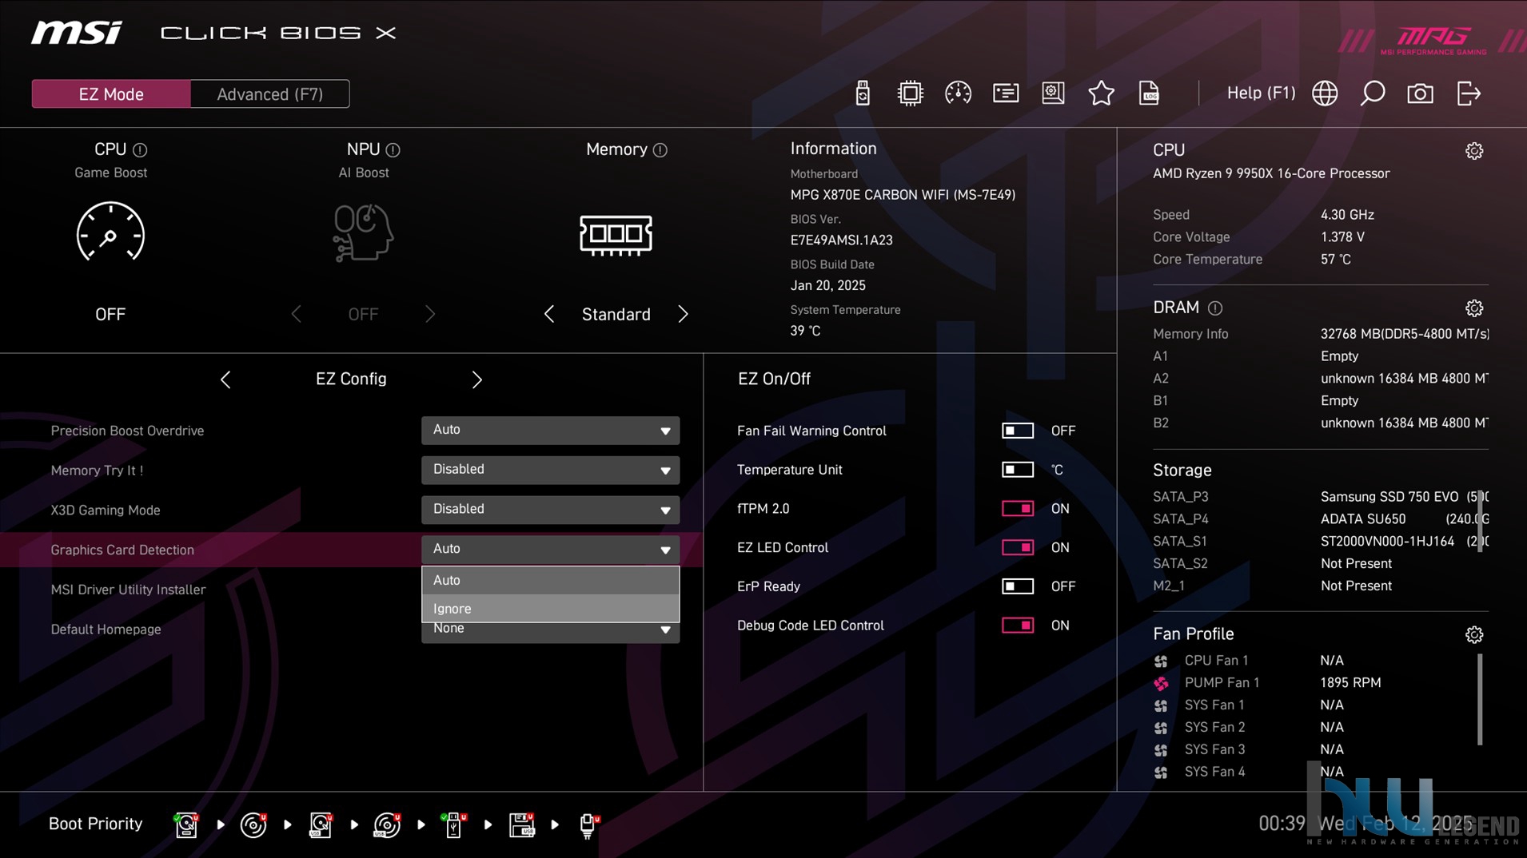Select USB optical disc boot device icon
The height and width of the screenshot is (858, 1527).
pos(387,824)
